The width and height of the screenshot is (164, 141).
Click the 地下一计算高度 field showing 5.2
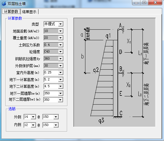[x=51, y=80]
